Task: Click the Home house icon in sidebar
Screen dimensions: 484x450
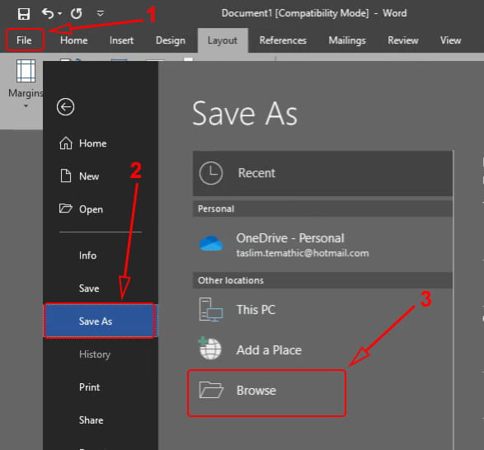Action: 66,143
